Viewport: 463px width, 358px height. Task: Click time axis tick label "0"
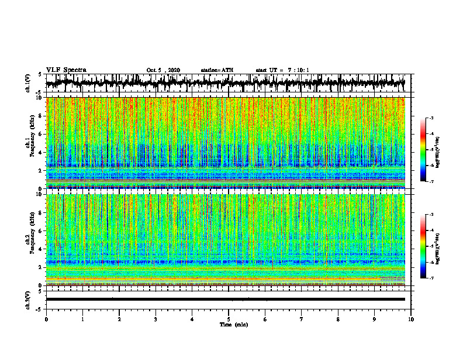tap(46, 319)
